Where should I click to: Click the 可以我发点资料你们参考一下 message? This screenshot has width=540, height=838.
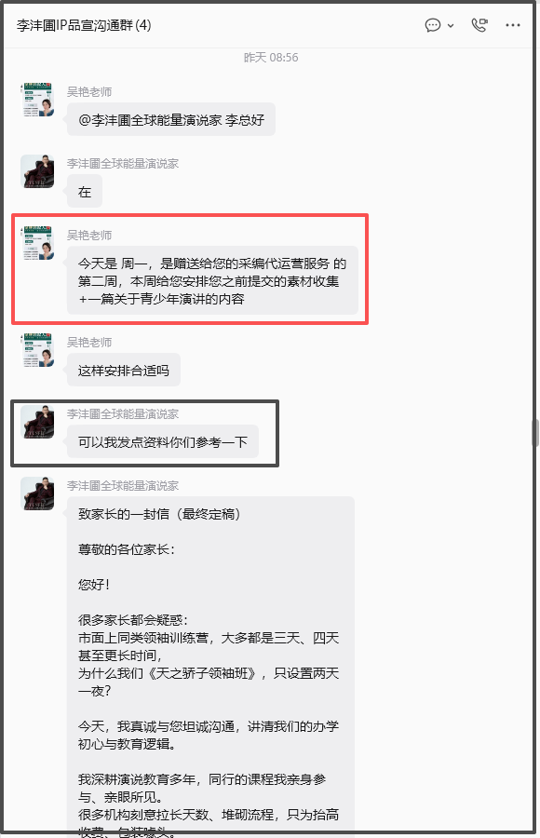tap(163, 441)
